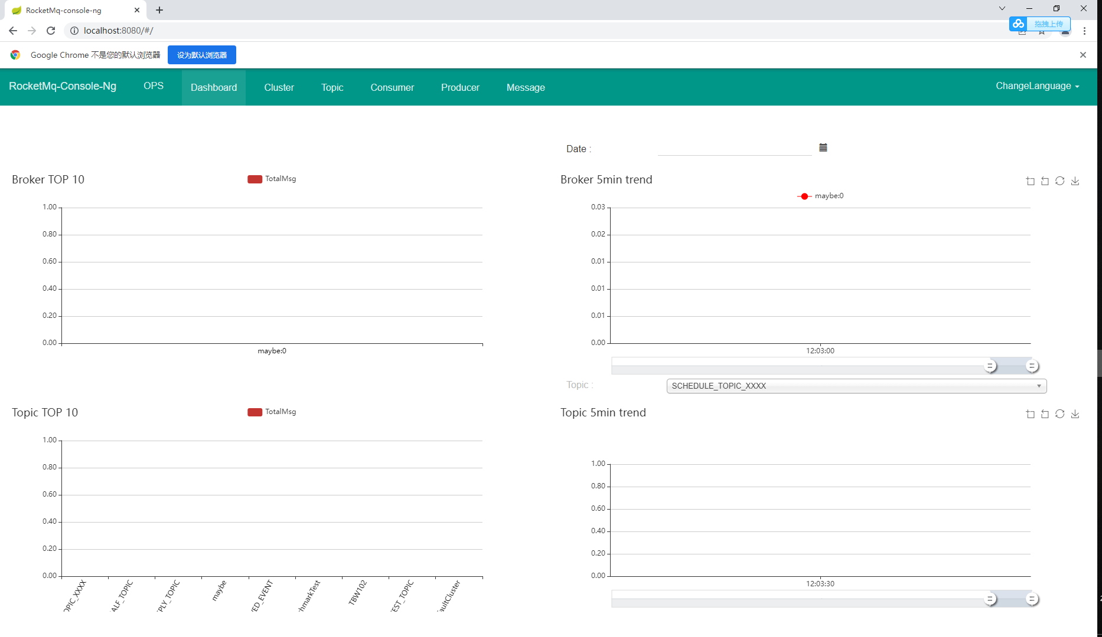
Task: Toggle TotalMsg legend in Broker TOP 10
Action: pos(272,179)
